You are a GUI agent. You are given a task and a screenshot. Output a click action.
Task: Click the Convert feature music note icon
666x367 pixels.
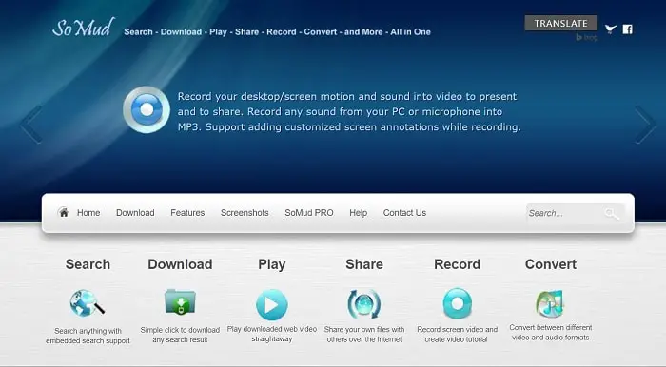pos(550,304)
